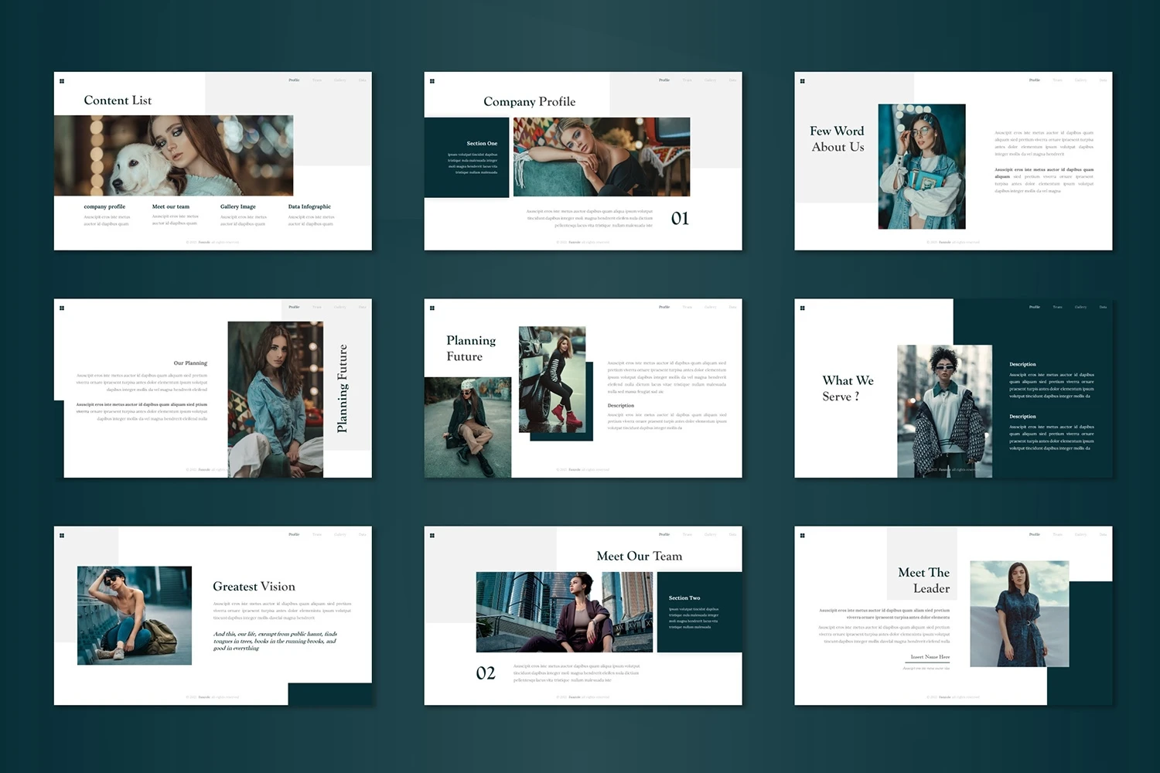The height and width of the screenshot is (773, 1160).
Task: Open 'Meet our team' link on Content List slide
Action: pyautogui.click(x=171, y=207)
